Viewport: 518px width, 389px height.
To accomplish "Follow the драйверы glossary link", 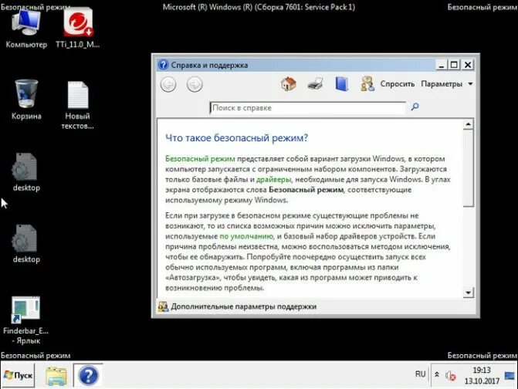I will tap(273, 180).
